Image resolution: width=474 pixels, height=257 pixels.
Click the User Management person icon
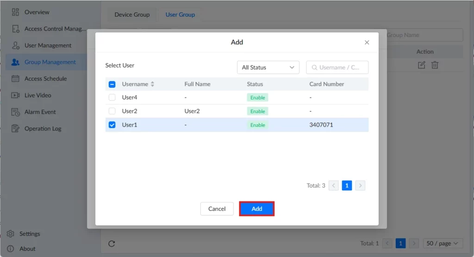click(x=15, y=45)
